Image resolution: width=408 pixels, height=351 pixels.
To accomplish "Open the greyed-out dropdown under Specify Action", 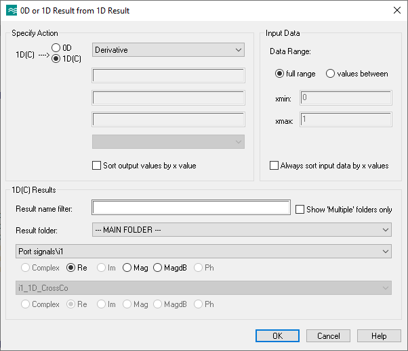I will [x=168, y=142].
